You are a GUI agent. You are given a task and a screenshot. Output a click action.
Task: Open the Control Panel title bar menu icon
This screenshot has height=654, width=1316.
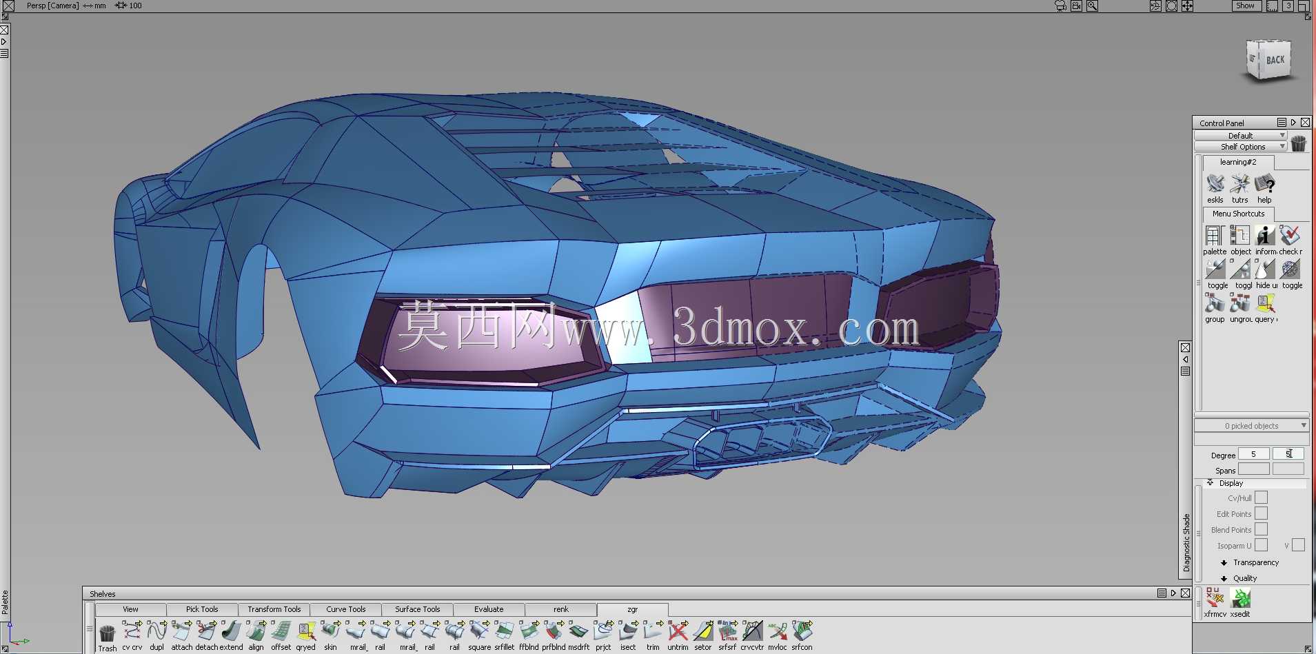pos(1282,123)
